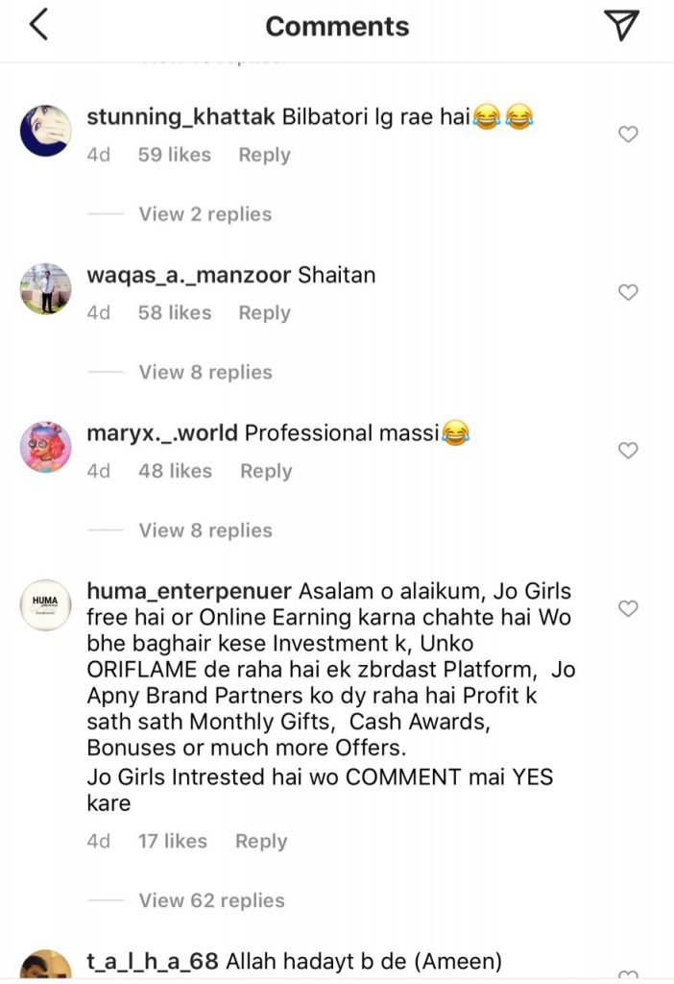Open maryx._.world's profile avatar

click(x=46, y=447)
